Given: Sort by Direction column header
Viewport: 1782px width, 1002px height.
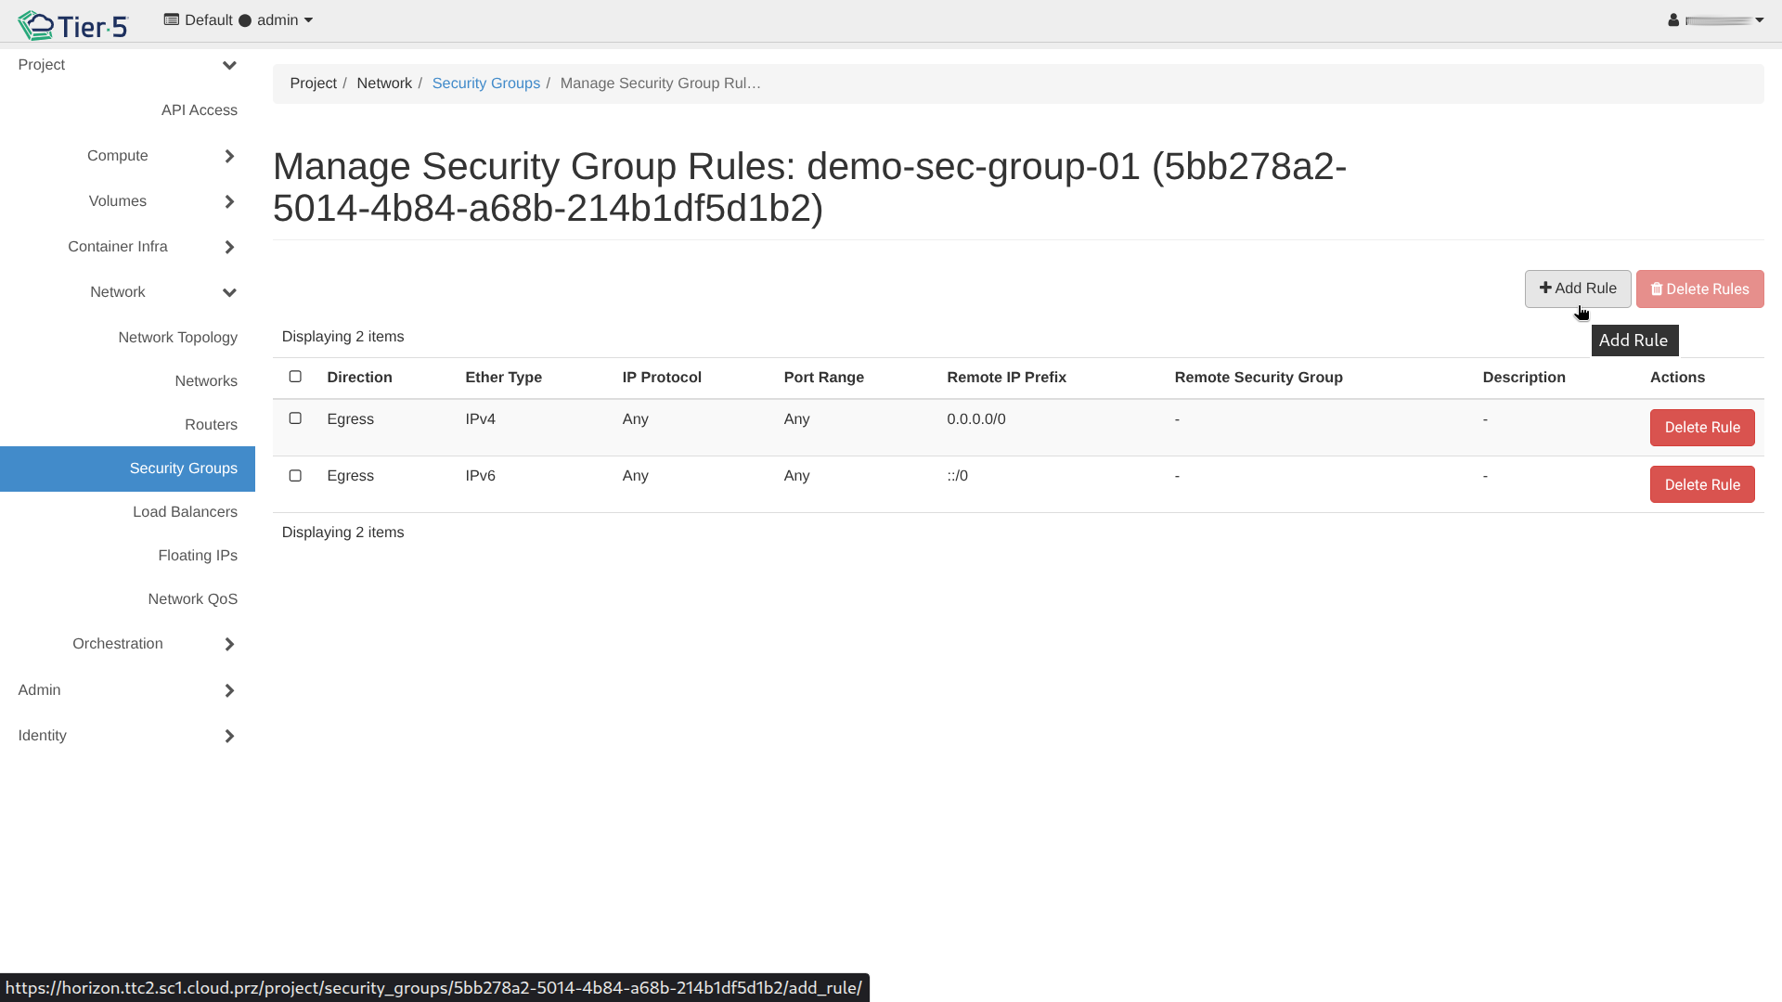Looking at the screenshot, I should [x=359, y=378].
